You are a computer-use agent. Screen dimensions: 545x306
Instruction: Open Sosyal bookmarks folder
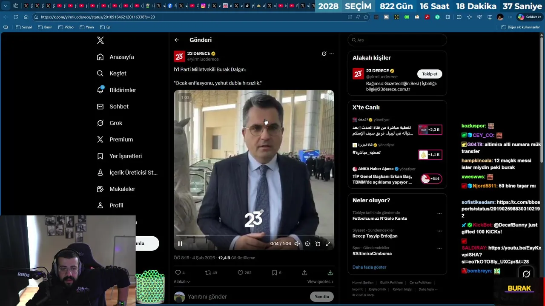pyautogui.click(x=24, y=27)
